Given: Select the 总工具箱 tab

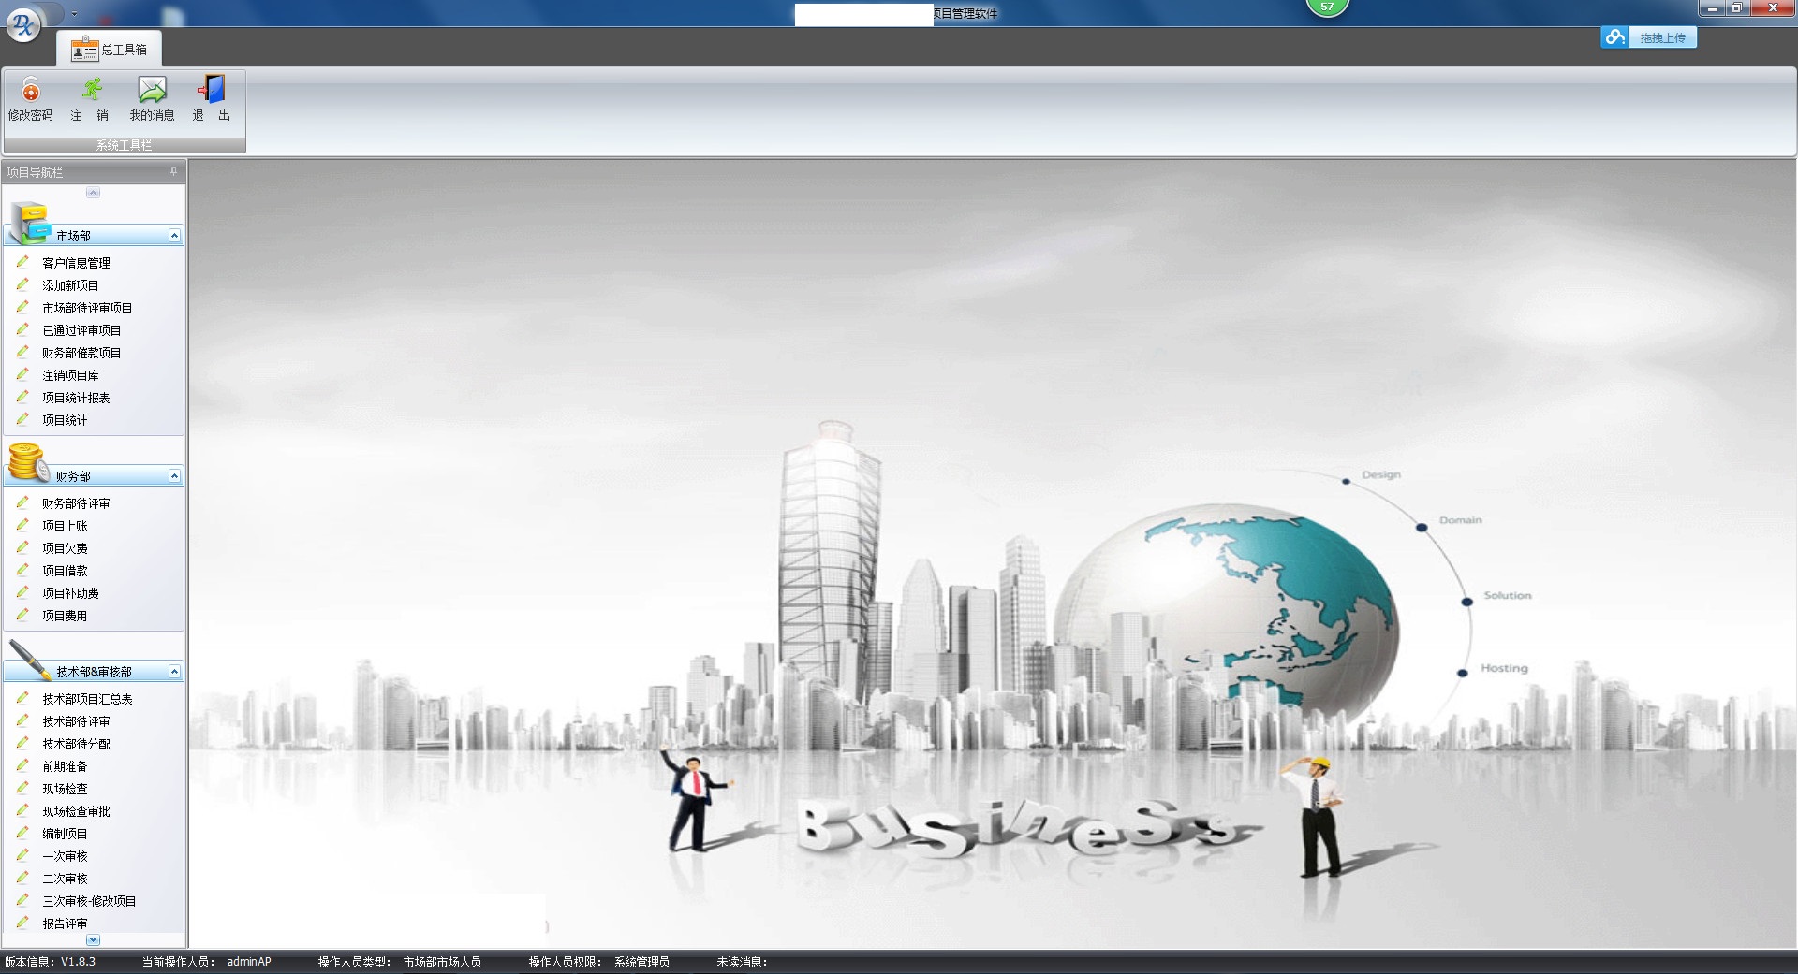Looking at the screenshot, I should pyautogui.click(x=111, y=50).
